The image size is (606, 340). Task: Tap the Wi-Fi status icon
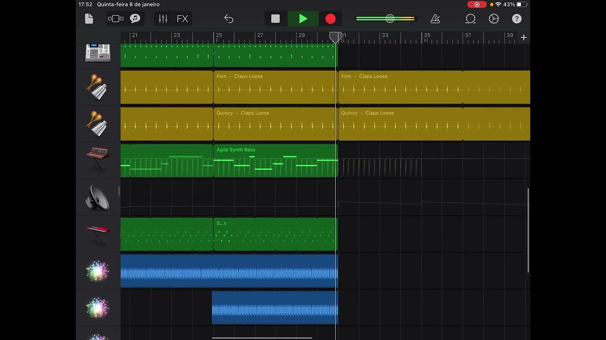[498, 4]
